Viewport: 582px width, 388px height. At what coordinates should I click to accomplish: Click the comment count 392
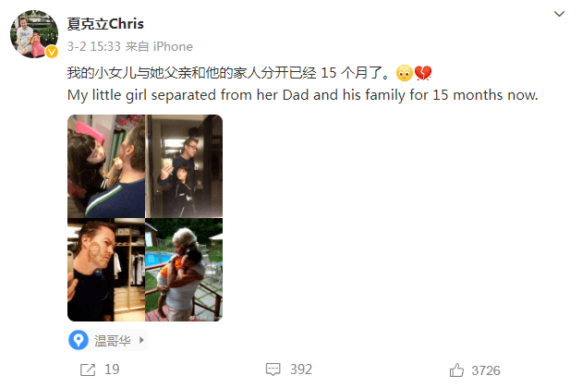(x=301, y=370)
